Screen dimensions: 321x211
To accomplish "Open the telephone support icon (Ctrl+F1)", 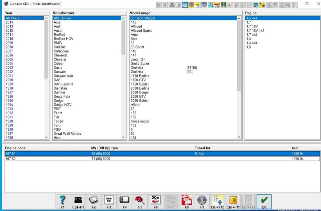I will 78,200.
